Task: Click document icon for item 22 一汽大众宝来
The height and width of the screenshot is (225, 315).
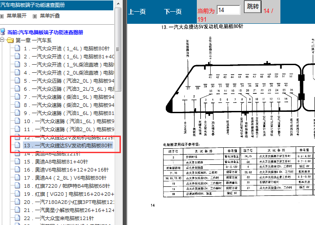Action: tap(18, 218)
